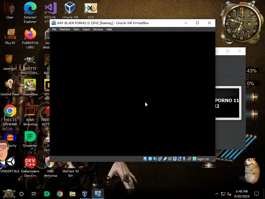Viewport: 265px width, 199px height.
Task: Click the green arrow host key icon
Action: (195, 159)
